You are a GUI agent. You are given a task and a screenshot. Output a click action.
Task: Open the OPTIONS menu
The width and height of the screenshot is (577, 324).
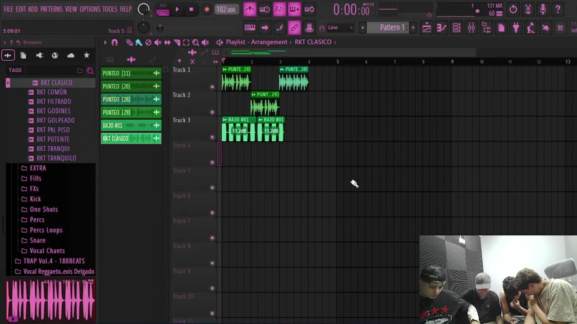pos(90,9)
